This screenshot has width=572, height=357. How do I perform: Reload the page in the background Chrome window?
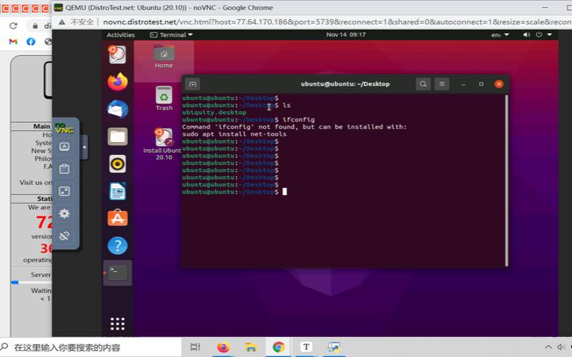pos(14,26)
